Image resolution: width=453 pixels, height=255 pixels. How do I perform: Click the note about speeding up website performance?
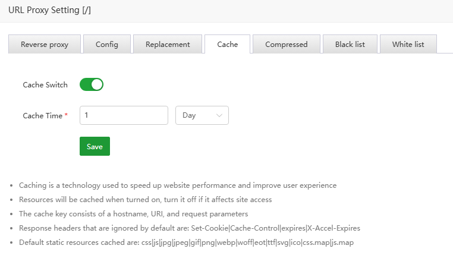(x=178, y=185)
